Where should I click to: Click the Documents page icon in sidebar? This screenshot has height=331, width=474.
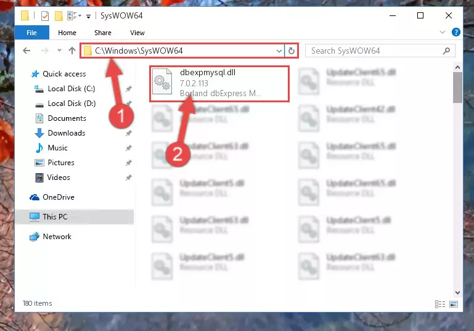(39, 118)
